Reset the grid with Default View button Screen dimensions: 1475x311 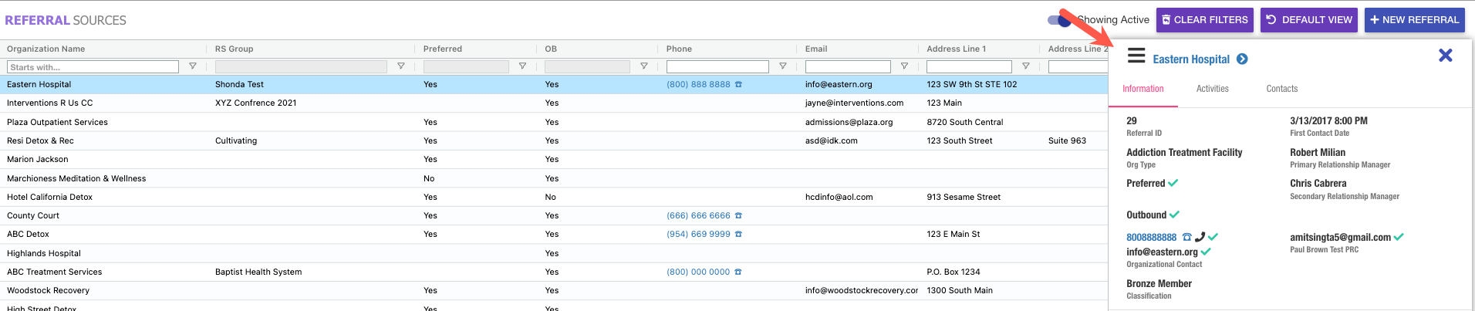tap(1309, 20)
